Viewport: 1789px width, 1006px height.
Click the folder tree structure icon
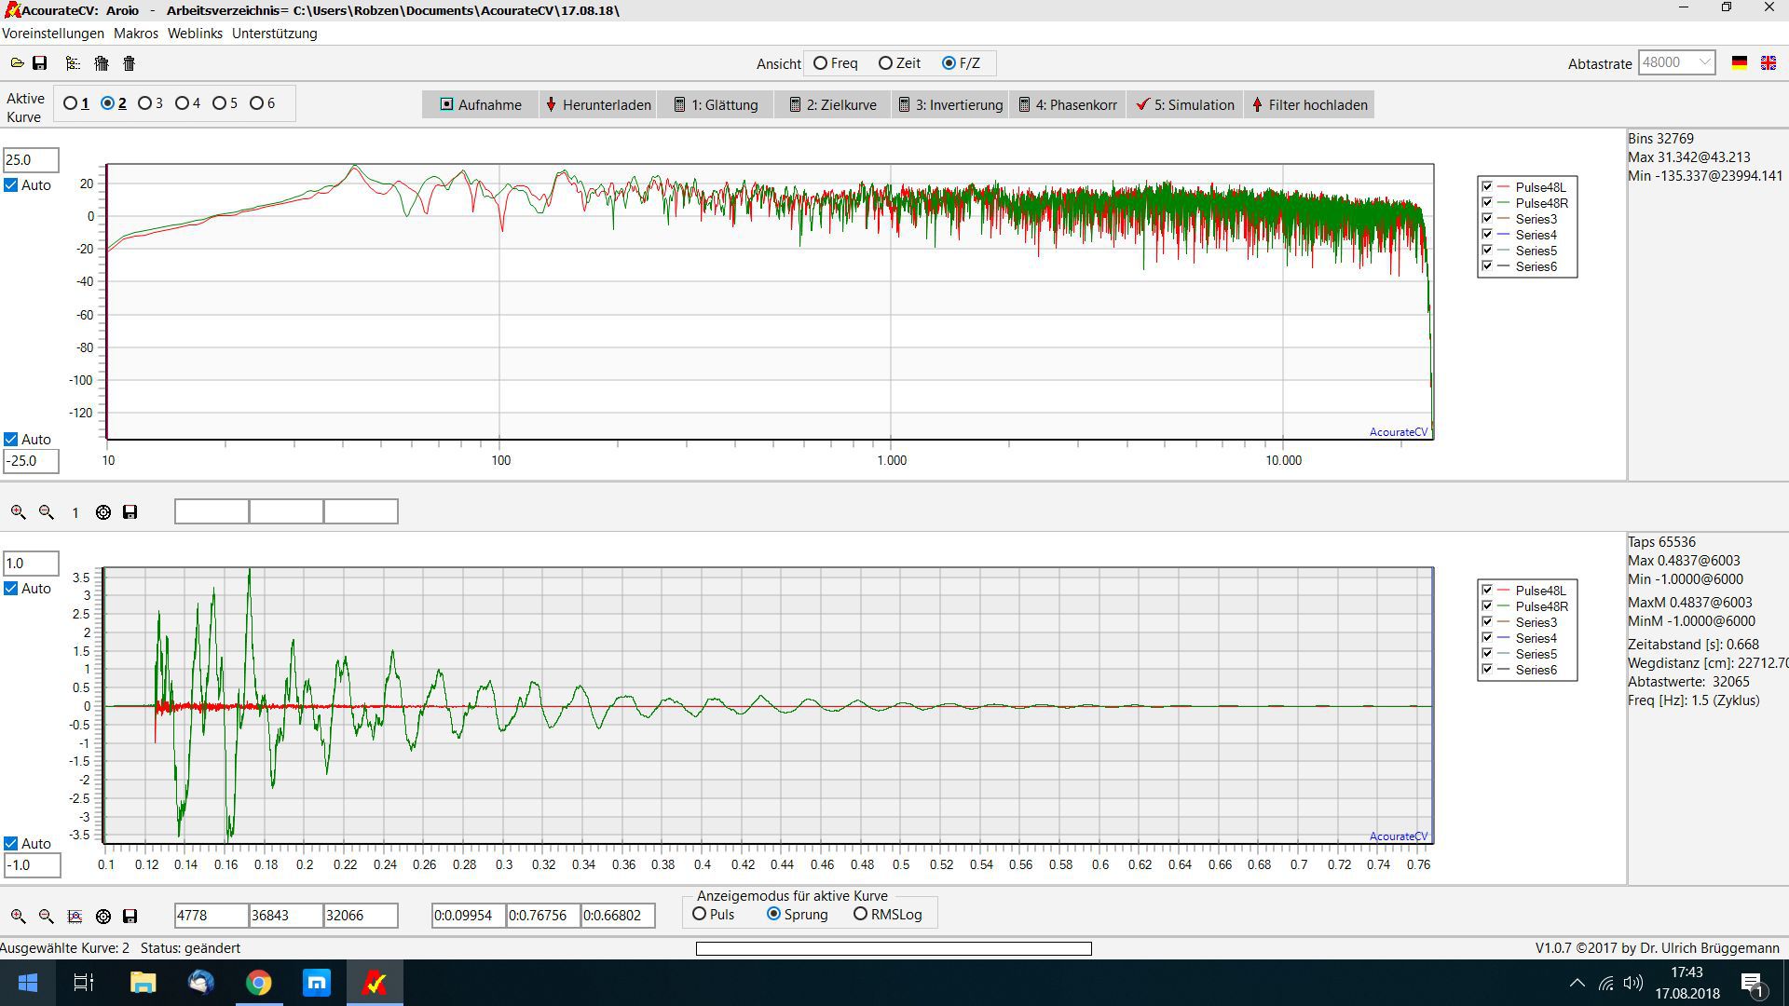73,63
